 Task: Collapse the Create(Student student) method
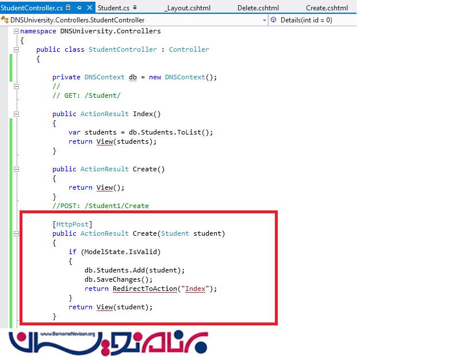16,233
